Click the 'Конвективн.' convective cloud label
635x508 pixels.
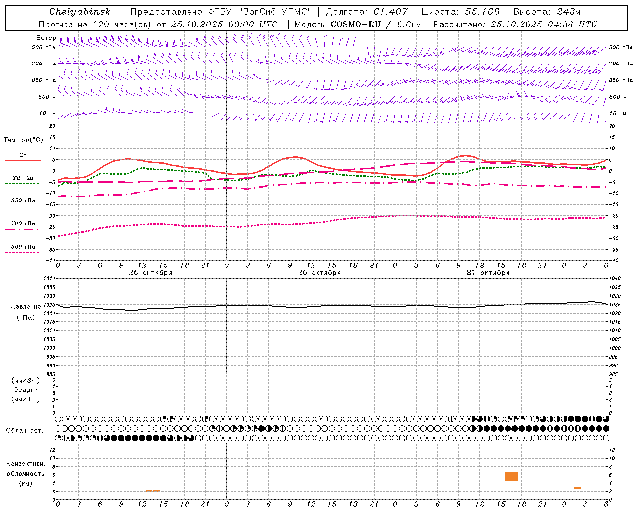tap(25, 464)
